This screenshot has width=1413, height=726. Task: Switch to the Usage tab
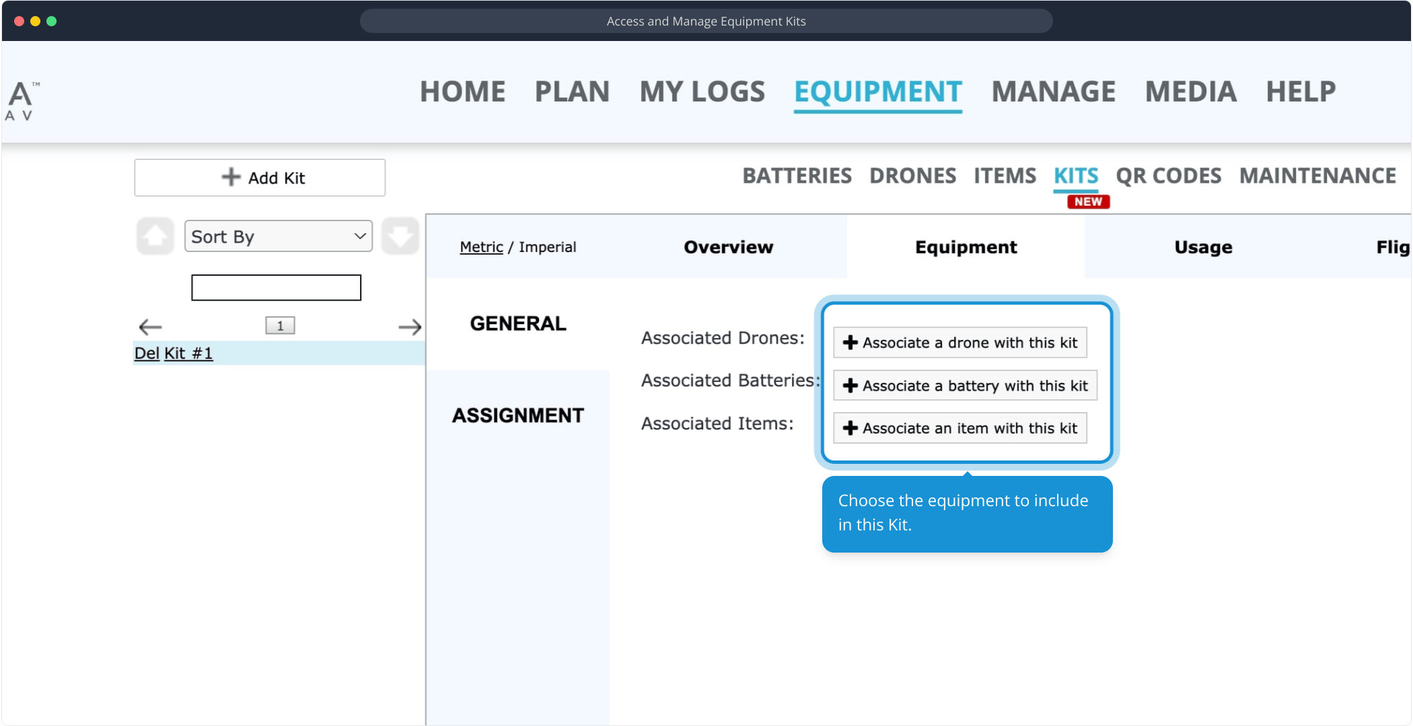pyautogui.click(x=1203, y=247)
